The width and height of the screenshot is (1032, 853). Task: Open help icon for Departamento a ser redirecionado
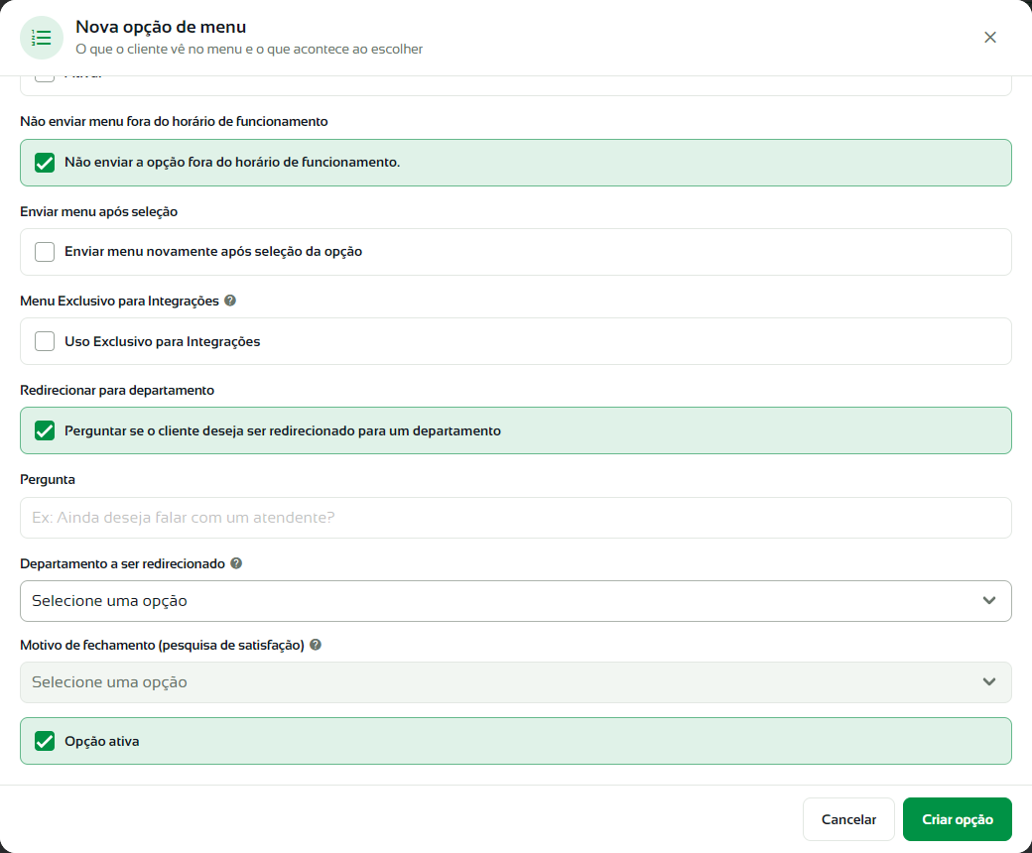point(236,563)
